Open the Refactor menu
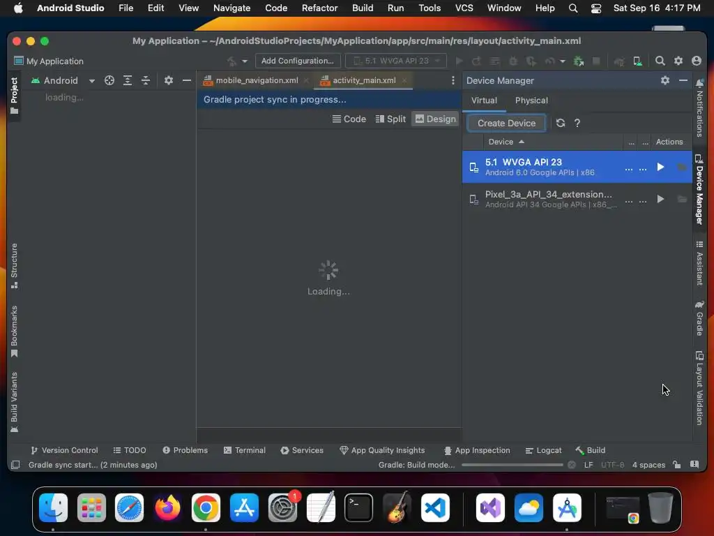 click(x=319, y=8)
